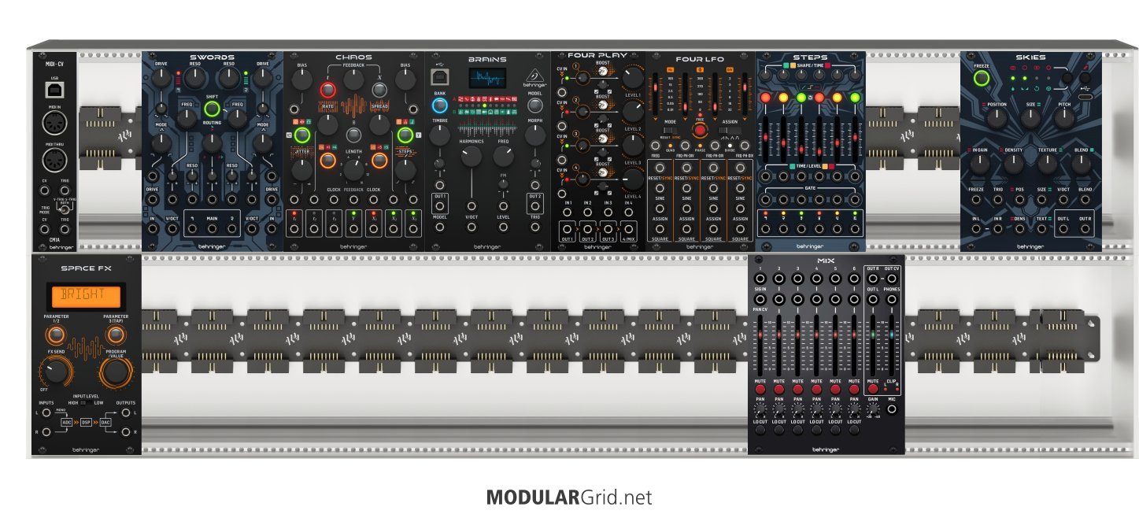This screenshot has height=514, width=1139.
Task: Click the LEVEL 4 knob on Four Play
Action: pyautogui.click(x=632, y=179)
